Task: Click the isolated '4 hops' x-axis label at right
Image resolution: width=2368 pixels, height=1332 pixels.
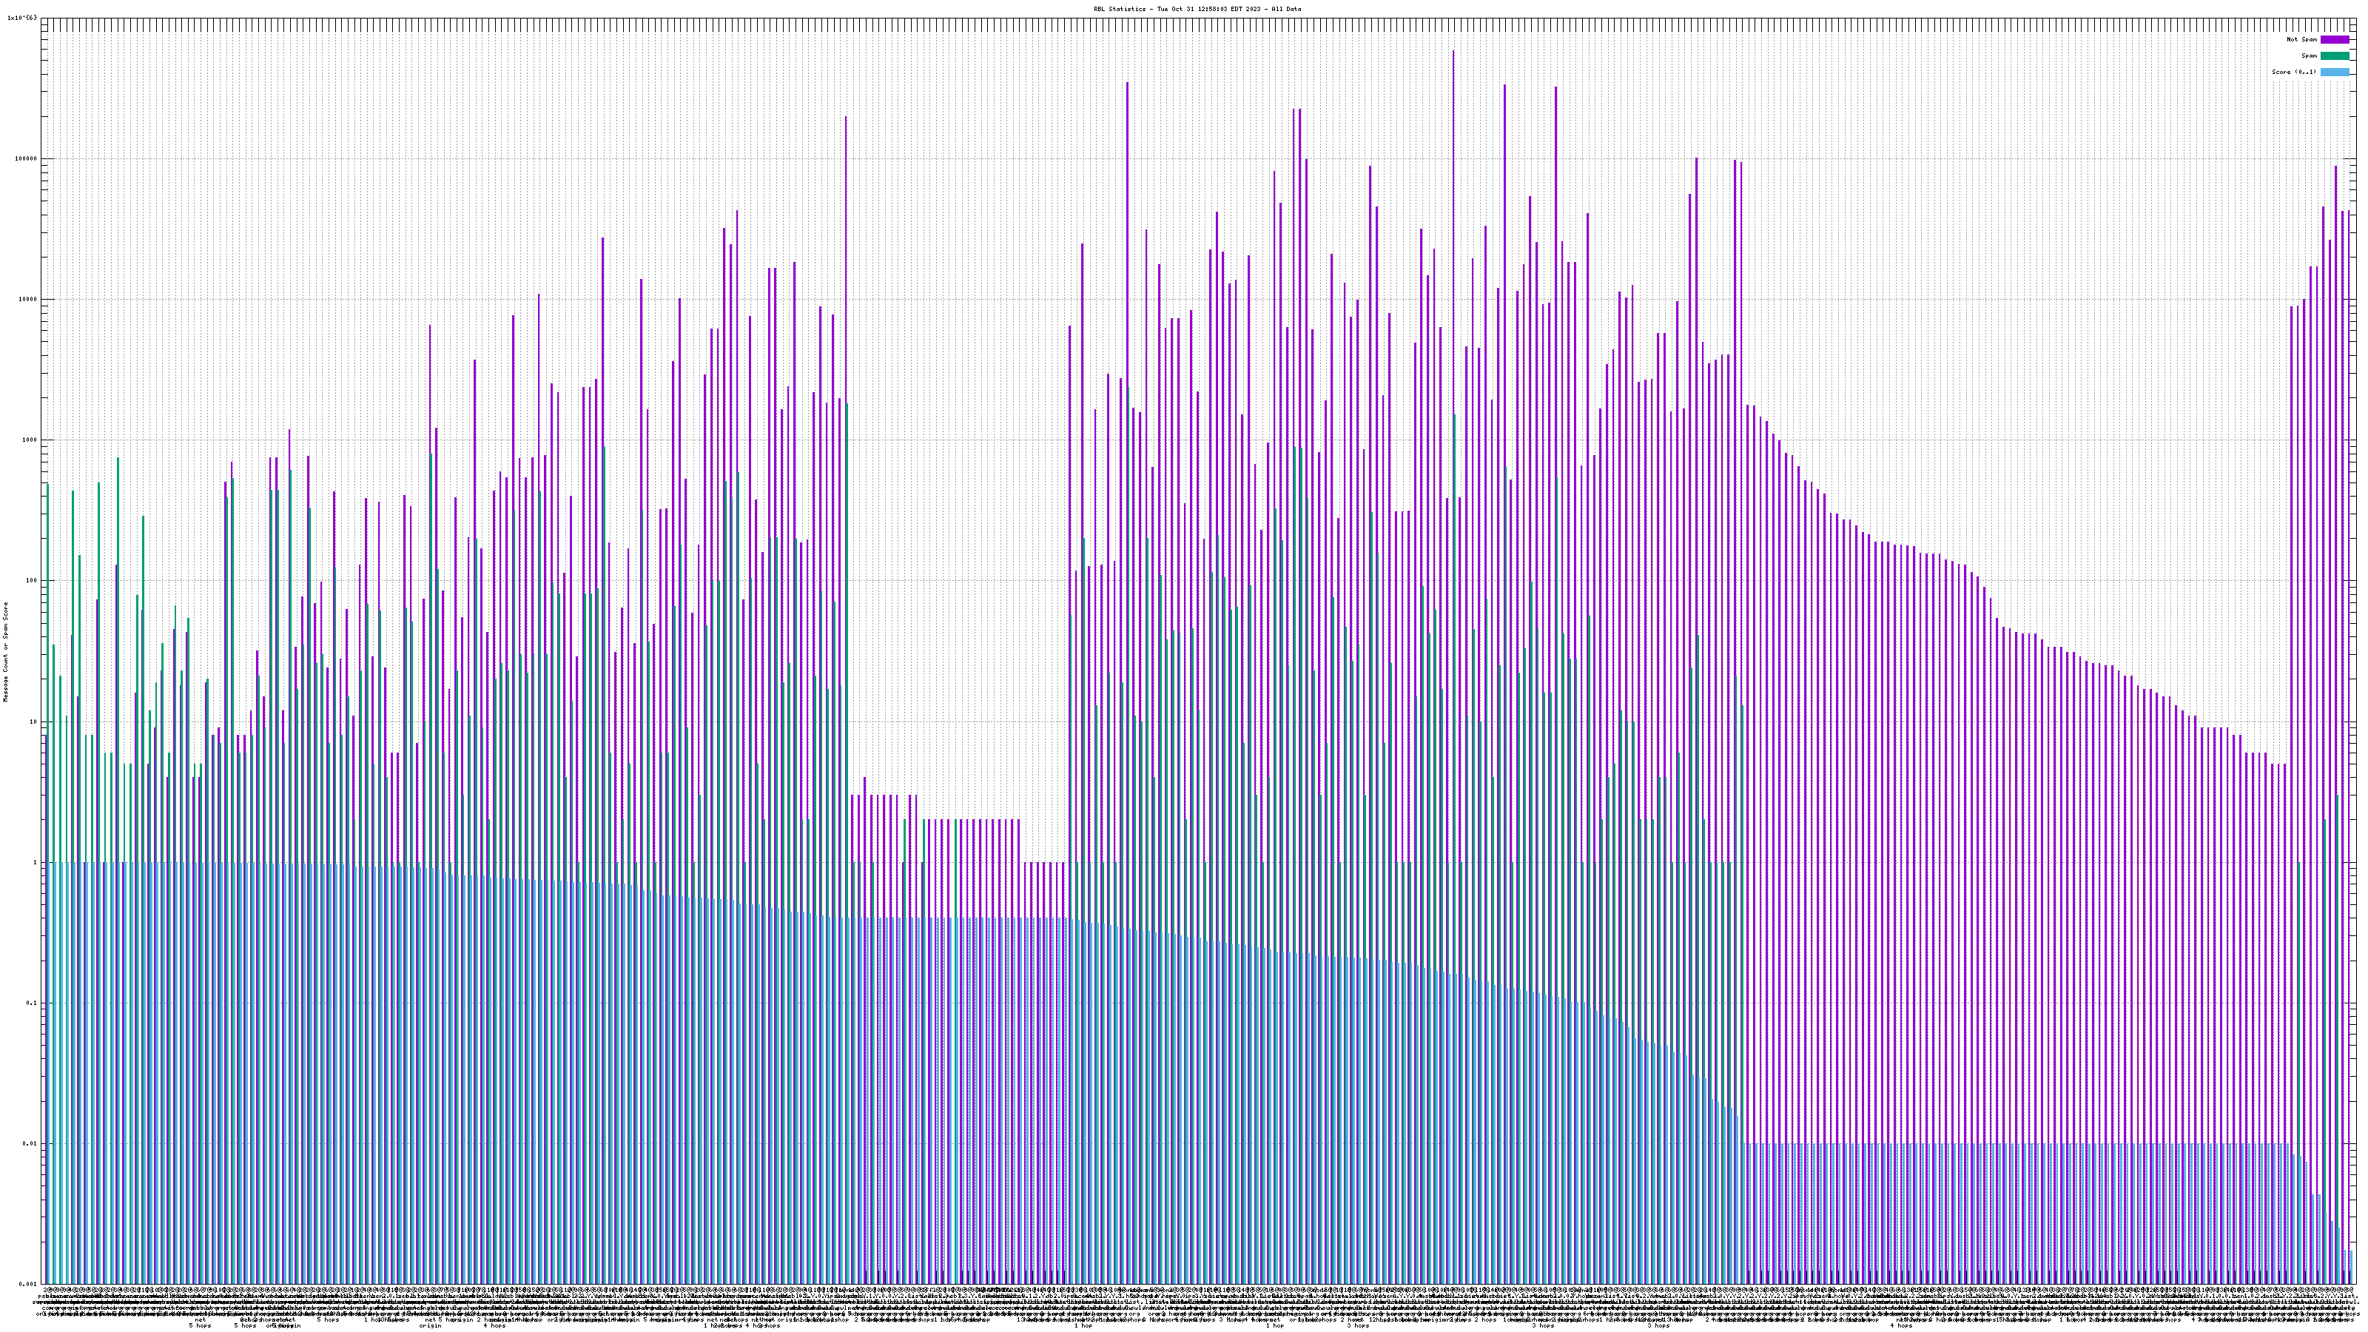Action: tap(1901, 1325)
